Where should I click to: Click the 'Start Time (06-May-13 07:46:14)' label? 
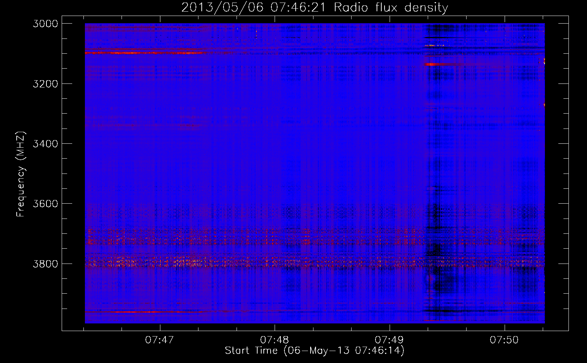tap(315, 351)
